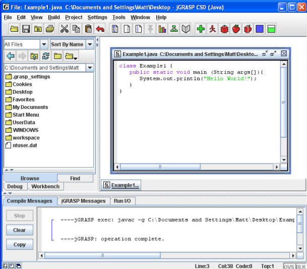Viewport: 307px width, 269px height.
Task: Go up one folder level icon
Action: (34, 56)
